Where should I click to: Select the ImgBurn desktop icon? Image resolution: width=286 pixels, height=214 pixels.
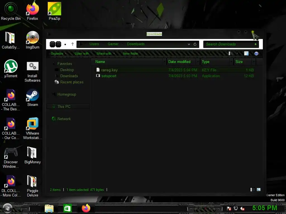pyautogui.click(x=32, y=40)
